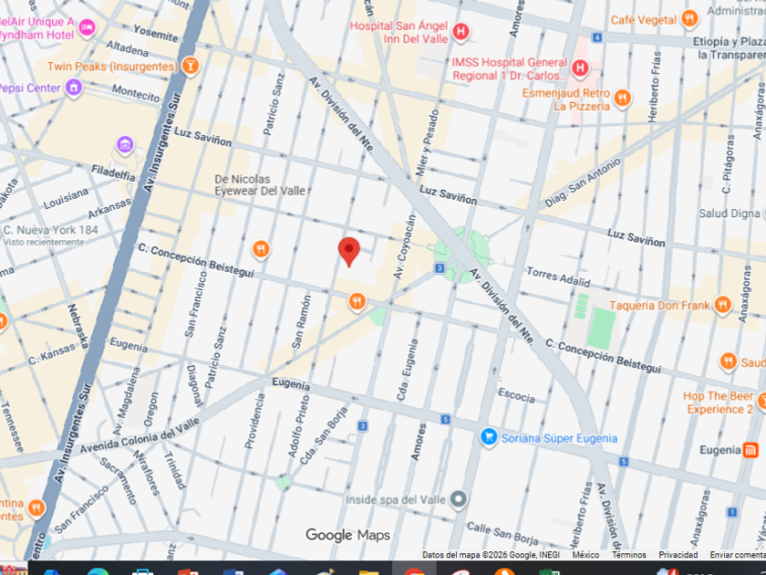Click the Enviar comentarios link

tap(738, 555)
